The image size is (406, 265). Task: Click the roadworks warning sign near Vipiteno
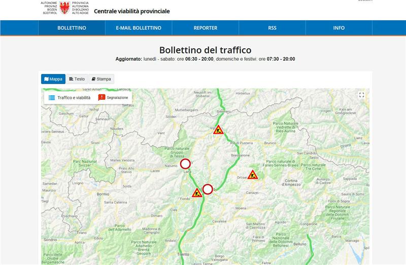(218, 130)
